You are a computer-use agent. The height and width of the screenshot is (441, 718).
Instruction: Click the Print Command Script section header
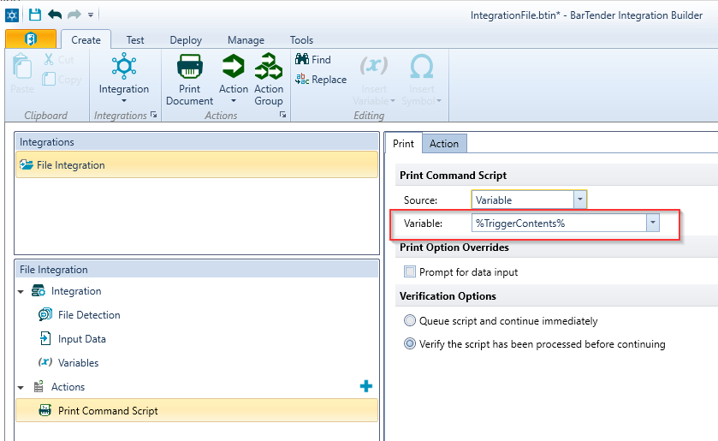pos(453,176)
